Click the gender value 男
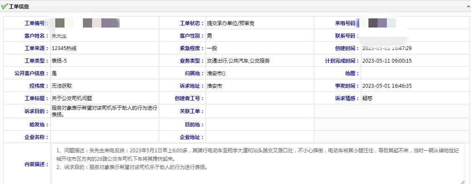471x184 pixels. pos(209,36)
